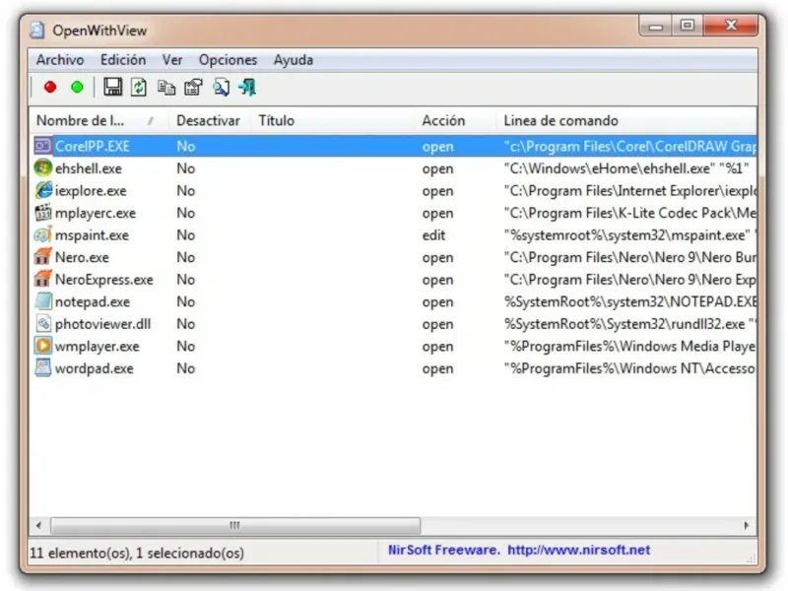The height and width of the screenshot is (591, 788).
Task: Select the NeroExpress.exe row name
Action: coord(104,280)
